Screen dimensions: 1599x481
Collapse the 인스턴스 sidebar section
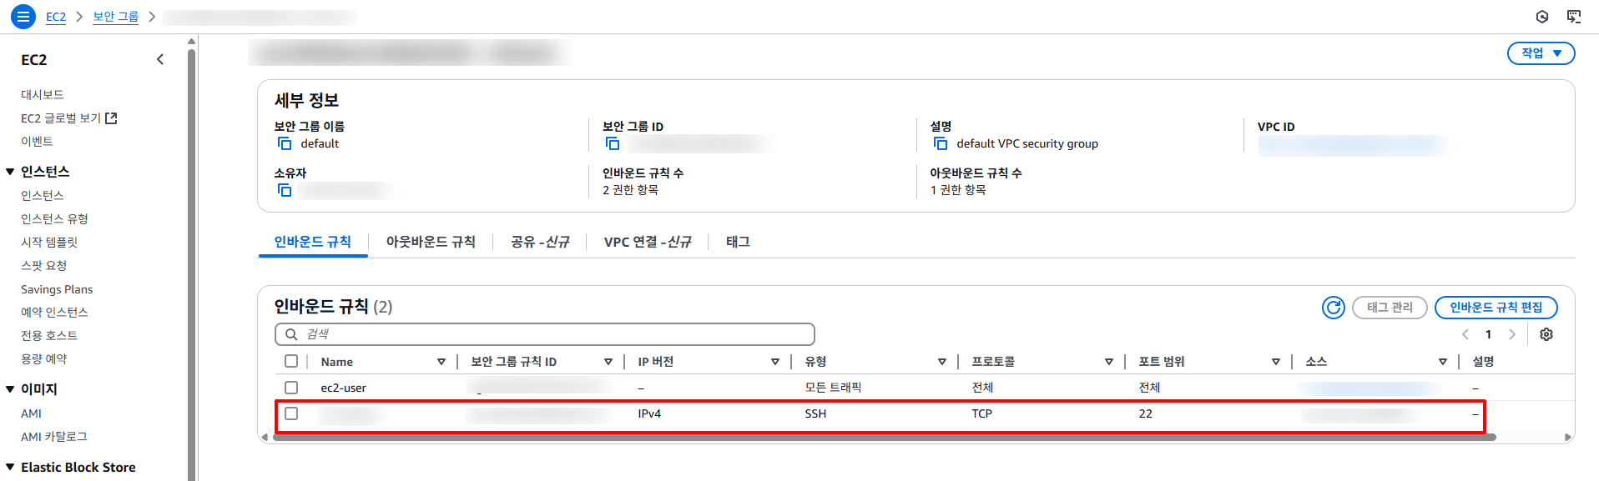[10, 172]
